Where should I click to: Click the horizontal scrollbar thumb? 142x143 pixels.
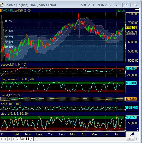tap(130, 139)
